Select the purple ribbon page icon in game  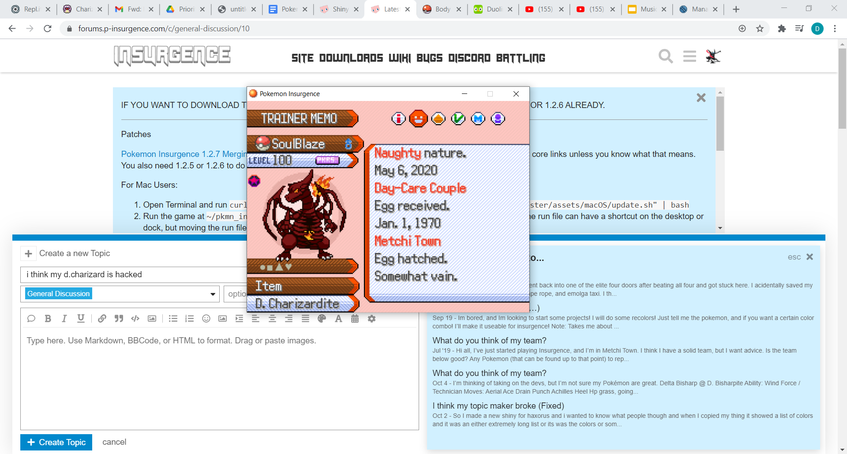click(498, 119)
